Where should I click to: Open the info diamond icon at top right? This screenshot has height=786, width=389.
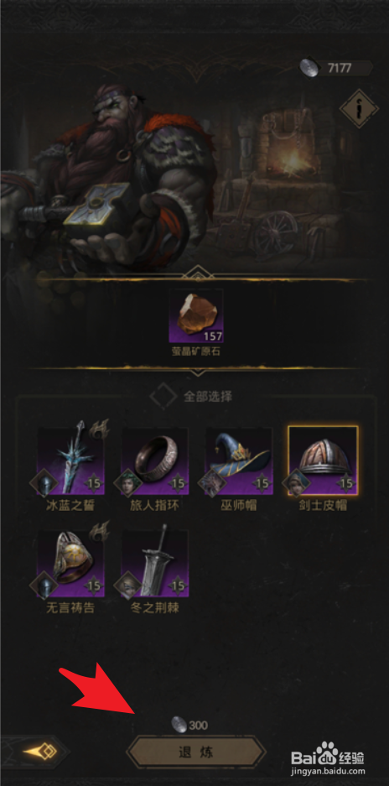coord(359,108)
